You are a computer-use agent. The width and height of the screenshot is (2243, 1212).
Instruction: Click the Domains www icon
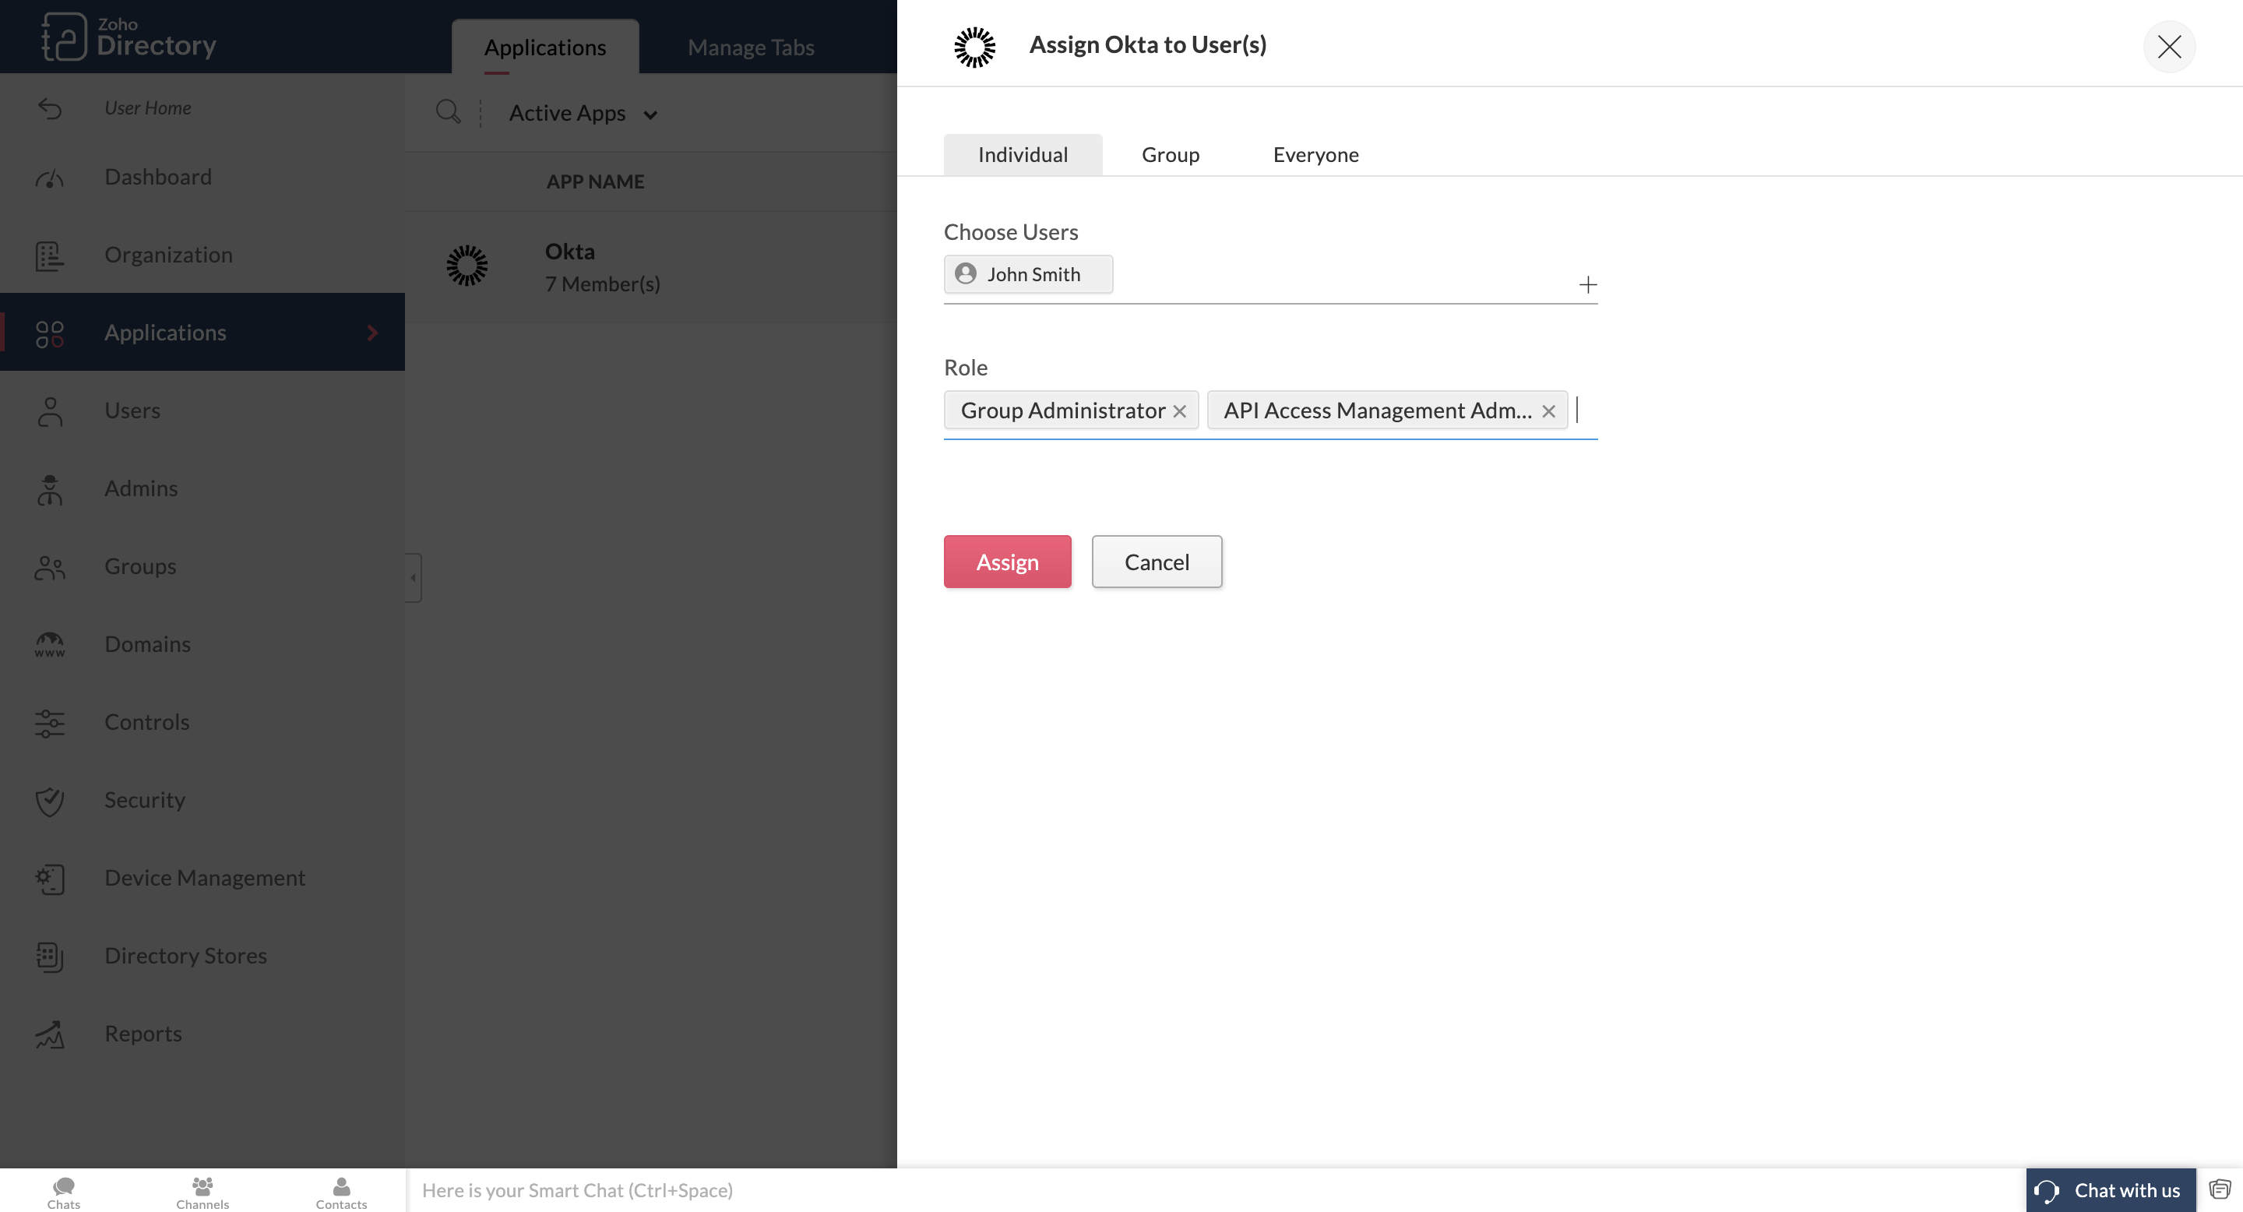click(50, 644)
